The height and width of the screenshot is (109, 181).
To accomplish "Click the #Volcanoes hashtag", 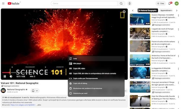I will pyautogui.click(x=51, y=97).
